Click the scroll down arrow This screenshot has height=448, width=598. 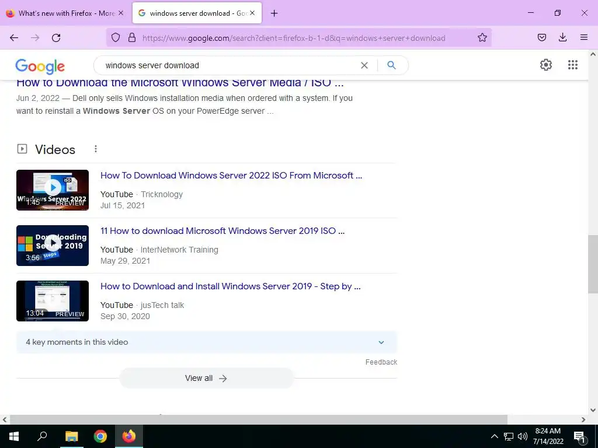pos(593,410)
